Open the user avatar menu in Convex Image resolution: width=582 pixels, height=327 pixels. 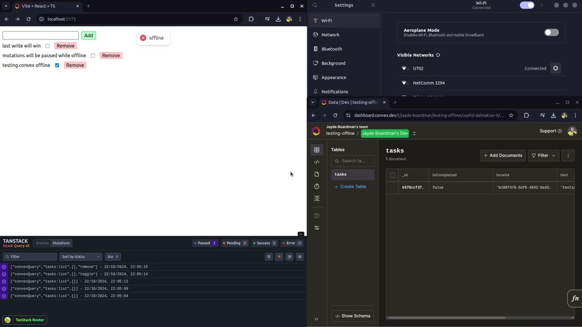pyautogui.click(x=572, y=131)
